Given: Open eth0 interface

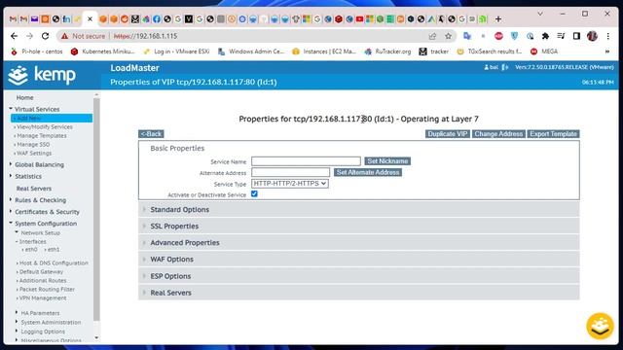Looking at the screenshot, I should click(x=31, y=250).
